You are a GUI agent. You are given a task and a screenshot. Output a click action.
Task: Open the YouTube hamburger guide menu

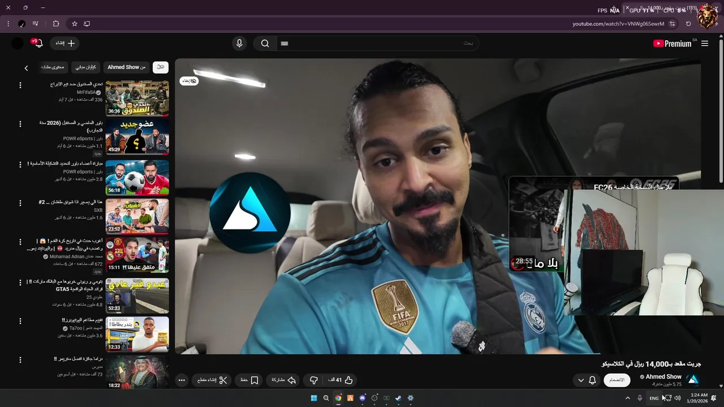click(705, 44)
